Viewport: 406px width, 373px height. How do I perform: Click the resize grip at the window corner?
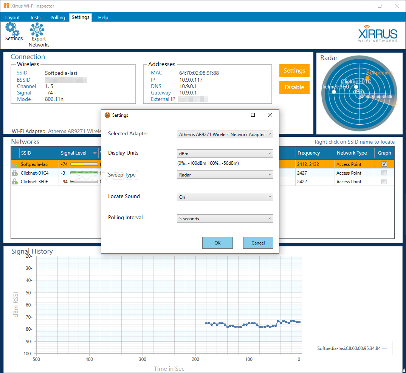click(403, 370)
